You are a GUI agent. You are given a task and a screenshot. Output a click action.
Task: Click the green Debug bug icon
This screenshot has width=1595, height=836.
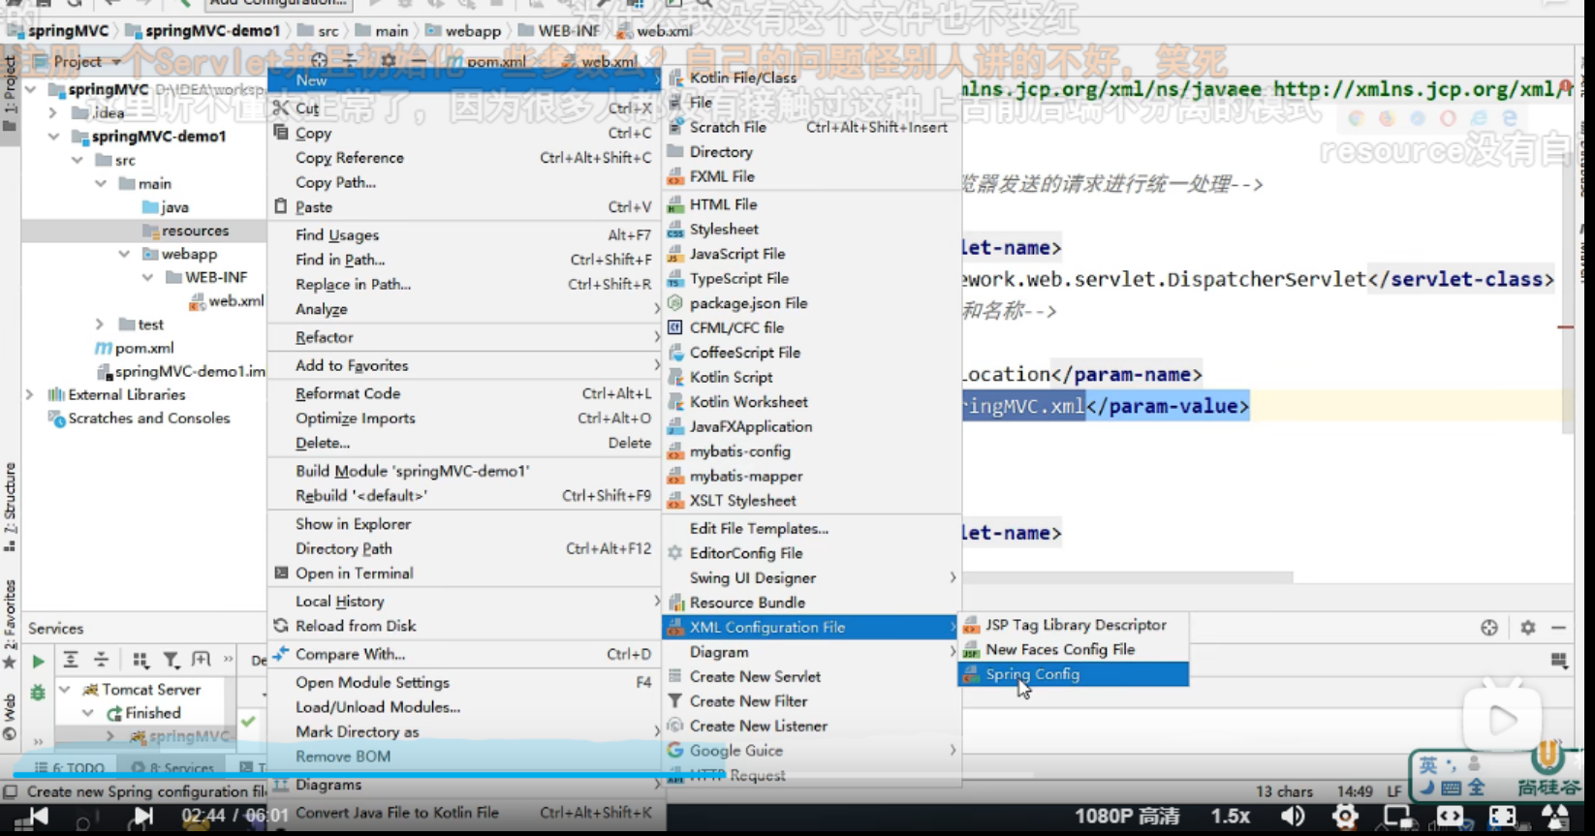pyautogui.click(x=38, y=692)
